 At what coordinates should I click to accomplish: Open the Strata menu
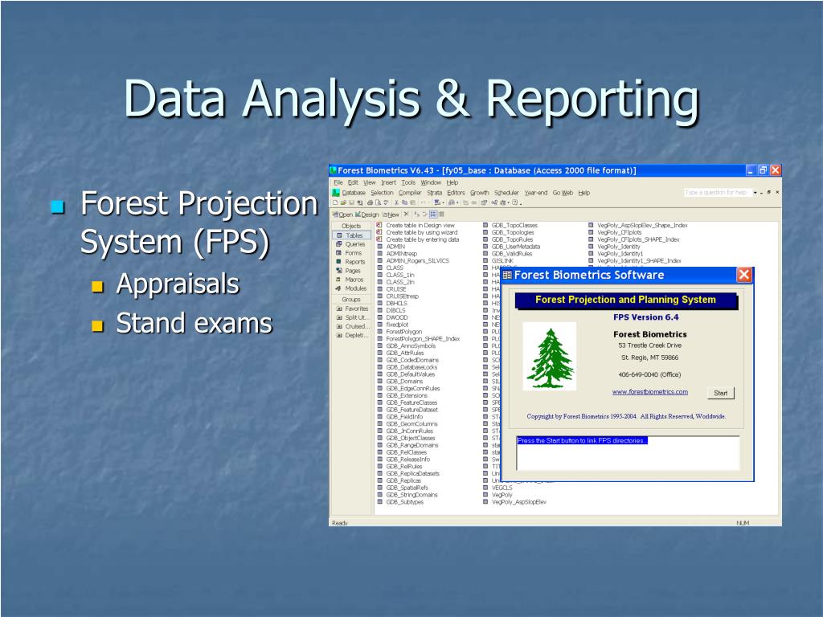point(435,193)
